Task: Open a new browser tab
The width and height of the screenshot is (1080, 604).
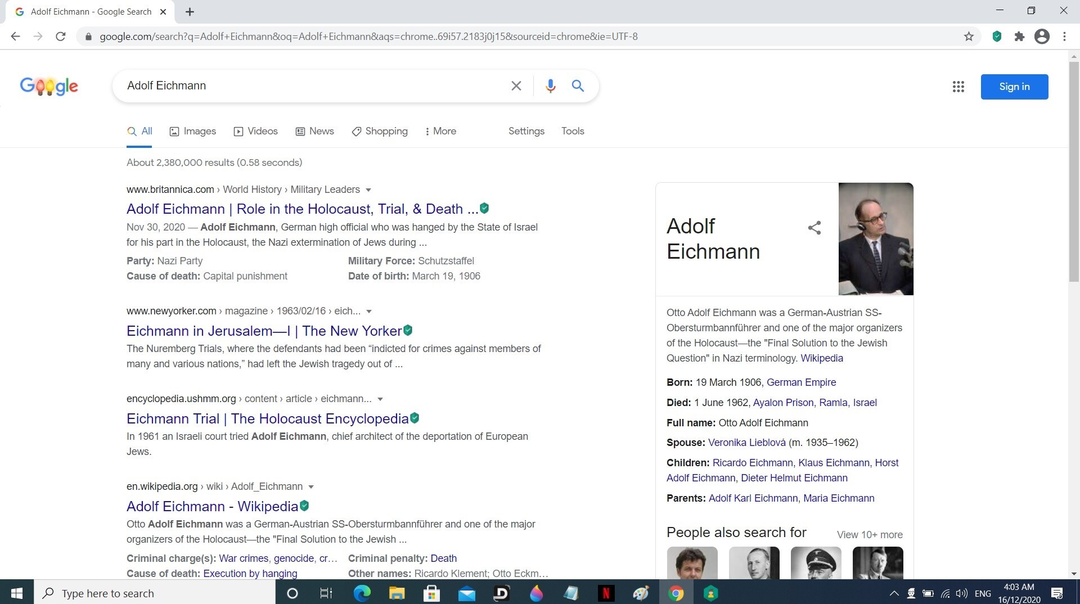Action: coord(190,12)
